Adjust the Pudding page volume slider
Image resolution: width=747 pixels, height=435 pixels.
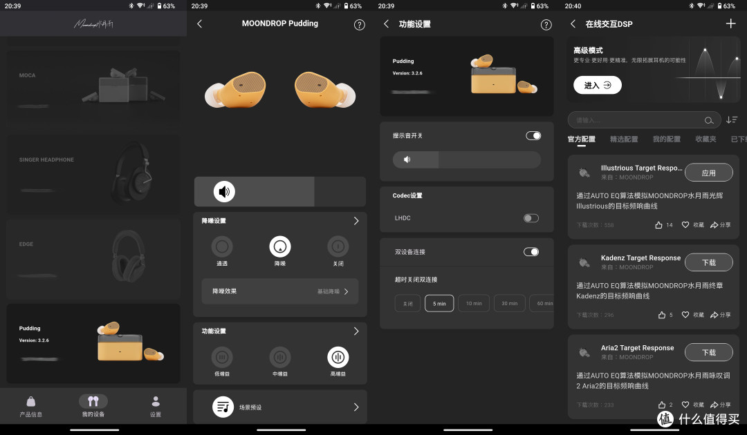[x=280, y=191]
